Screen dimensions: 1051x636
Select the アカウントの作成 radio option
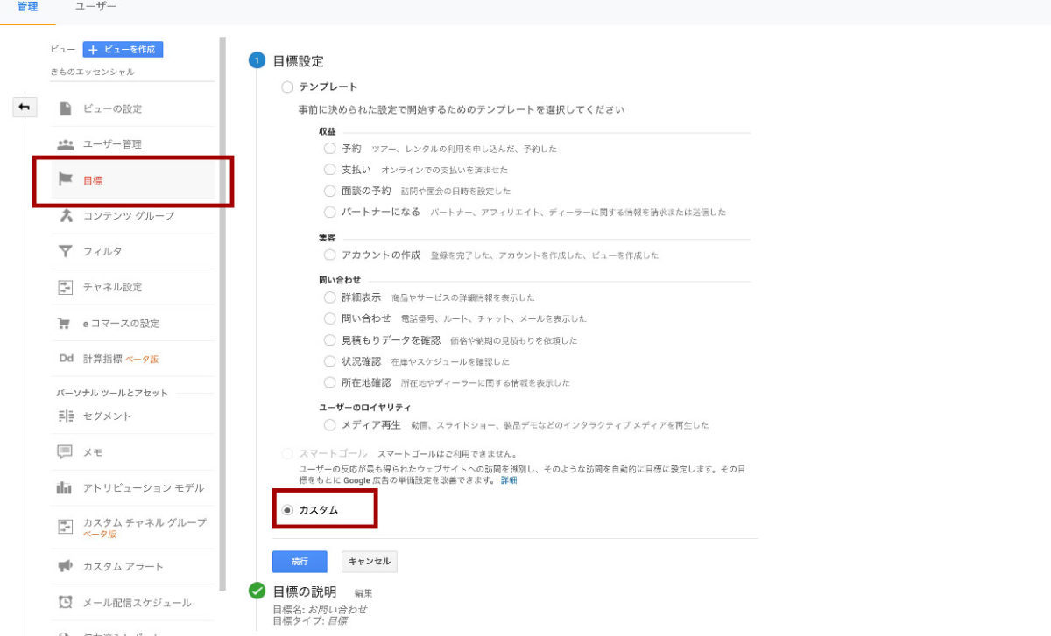[330, 255]
